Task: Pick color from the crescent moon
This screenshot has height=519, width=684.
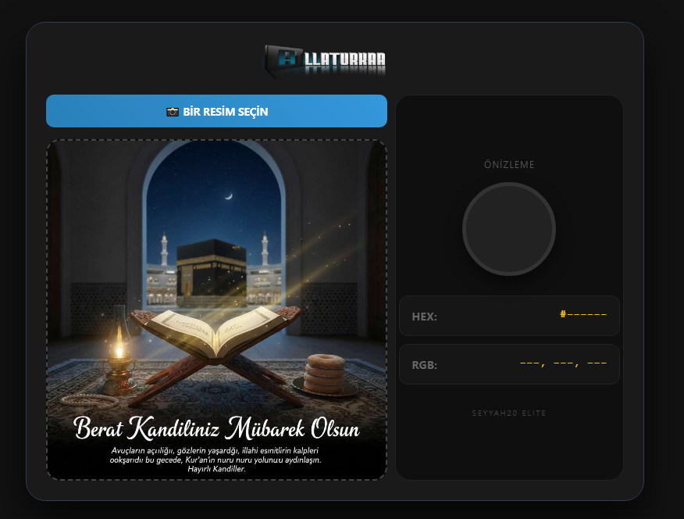Action: 228,195
